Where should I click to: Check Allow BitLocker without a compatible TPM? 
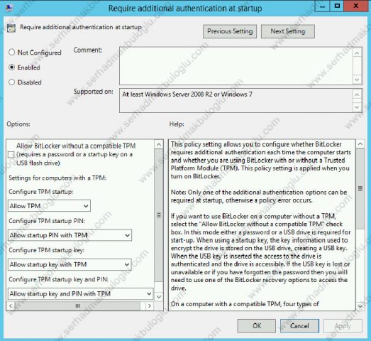[x=11, y=155]
